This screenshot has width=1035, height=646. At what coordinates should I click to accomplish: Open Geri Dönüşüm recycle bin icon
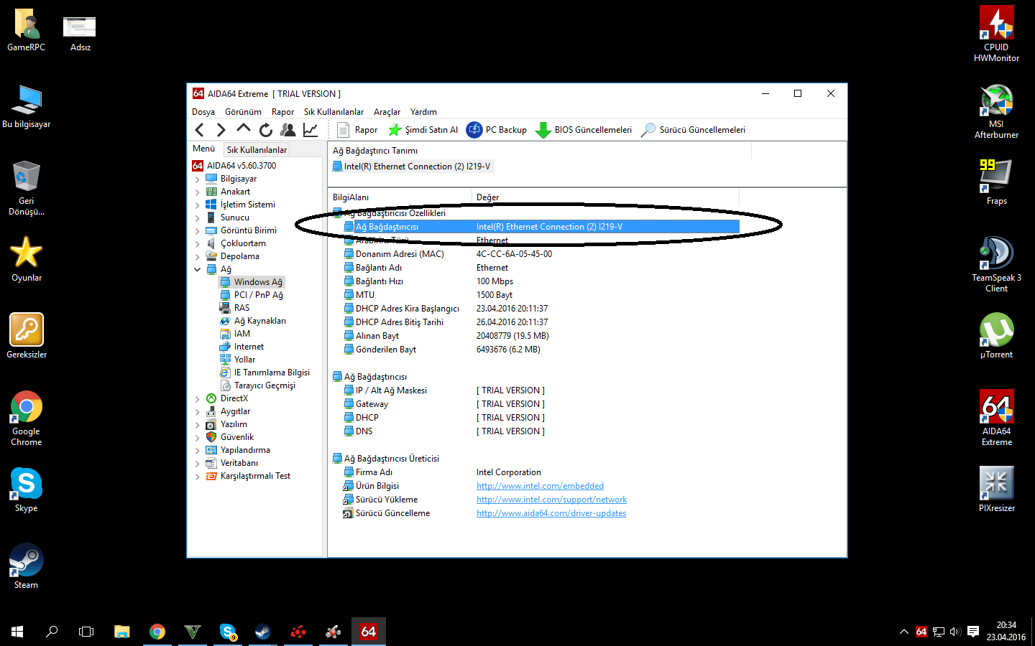coord(27,187)
